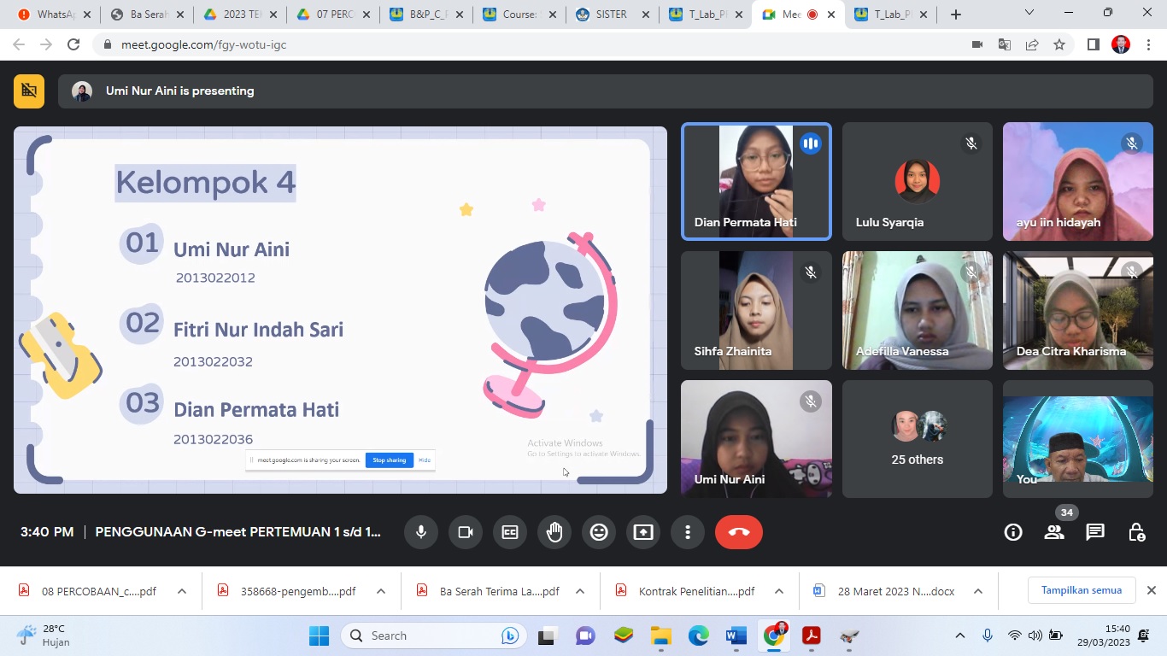Open the emoji reactions picker
Screen dimensions: 1167x656
point(599,532)
